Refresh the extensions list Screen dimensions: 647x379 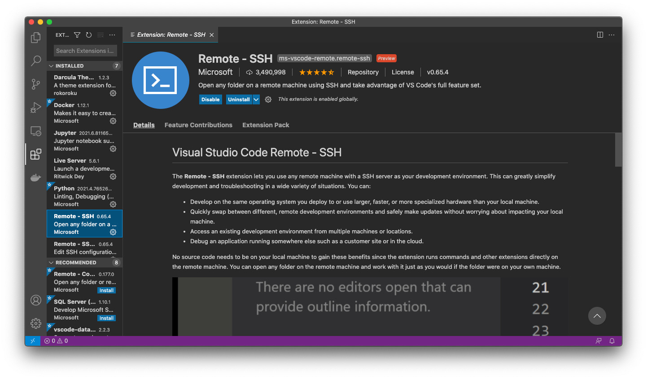pyautogui.click(x=89, y=35)
